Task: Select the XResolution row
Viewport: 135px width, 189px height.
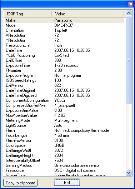Action: coord(65,35)
